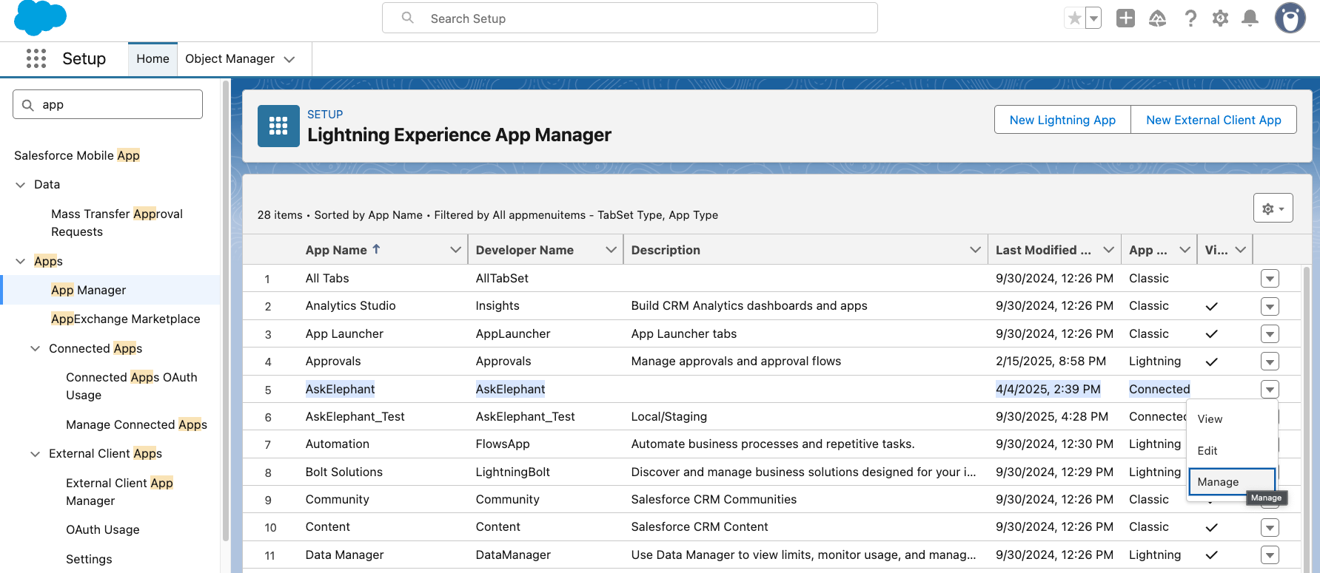Screen dimensions: 1320x573
Task: Open row actions for All Tabs
Action: (1270, 279)
